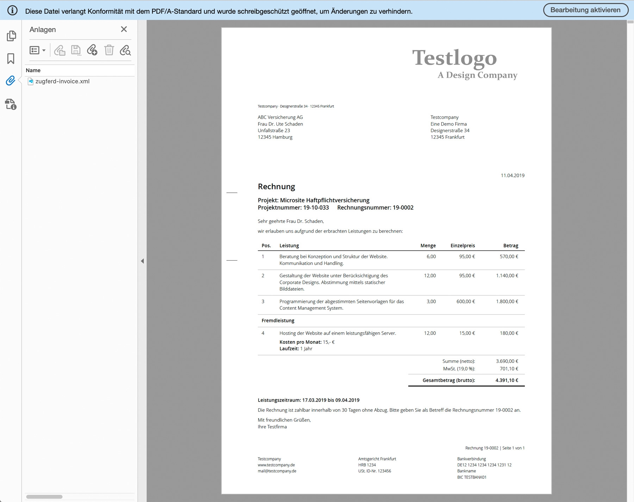Click the Rechnung heading in document
Viewport: 634px width, 502px height.
coord(276,187)
